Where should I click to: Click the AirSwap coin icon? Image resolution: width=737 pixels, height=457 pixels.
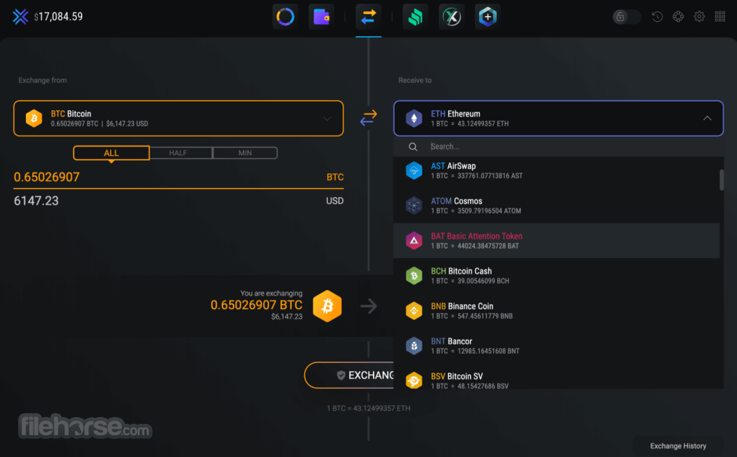[414, 171]
